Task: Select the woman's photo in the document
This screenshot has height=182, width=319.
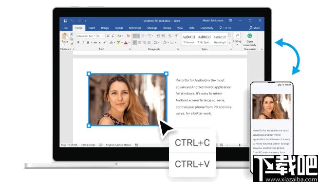Action: [128, 100]
